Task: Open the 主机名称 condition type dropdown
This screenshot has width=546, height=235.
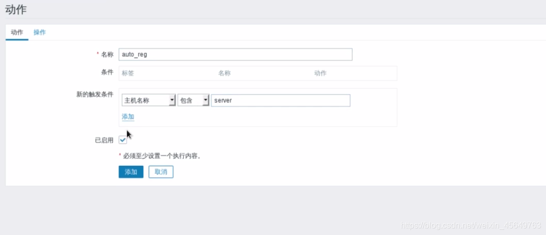Action: 149,100
